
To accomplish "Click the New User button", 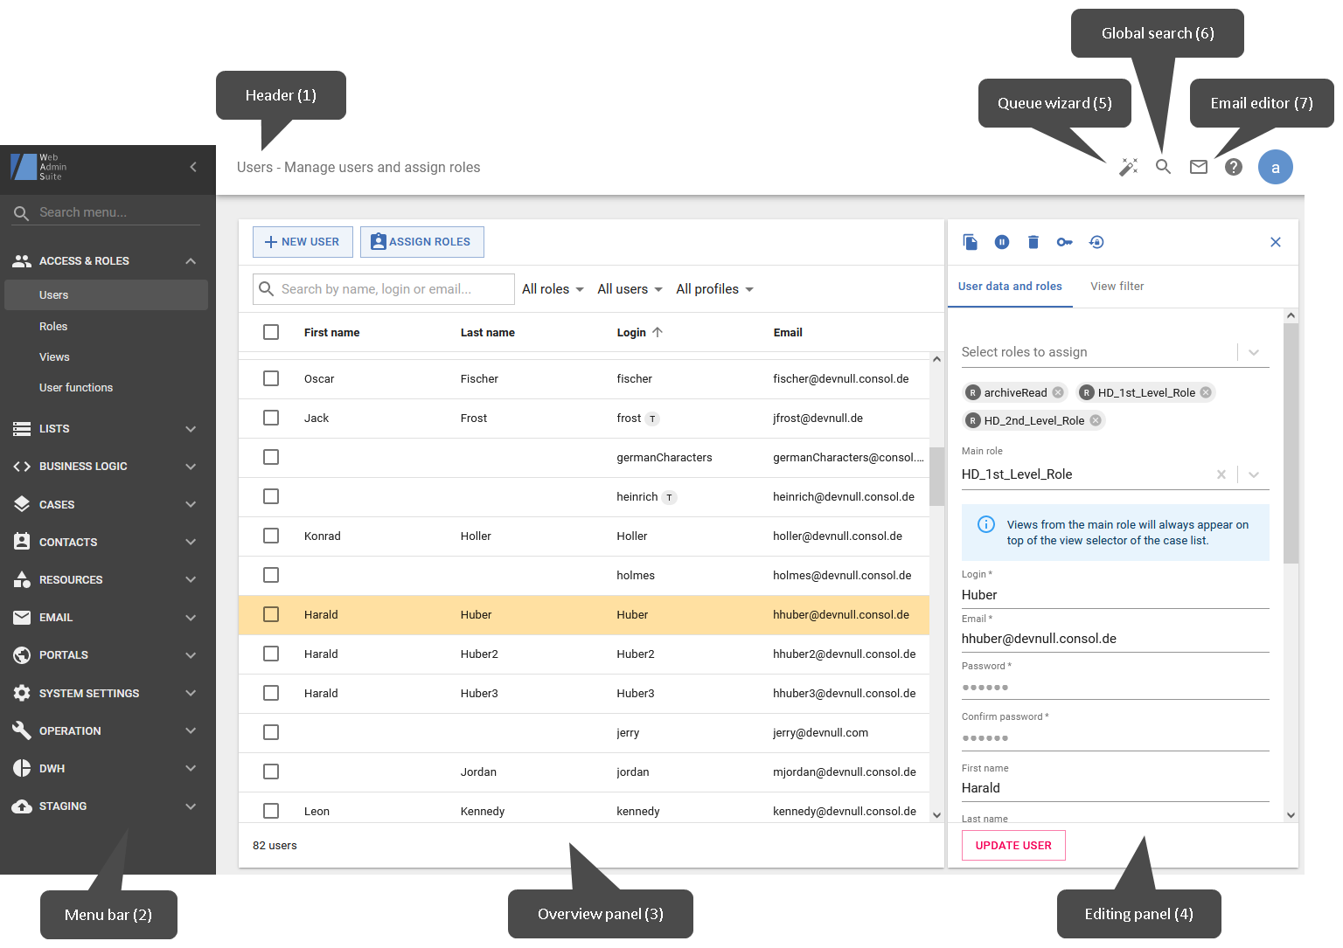I will click(303, 242).
